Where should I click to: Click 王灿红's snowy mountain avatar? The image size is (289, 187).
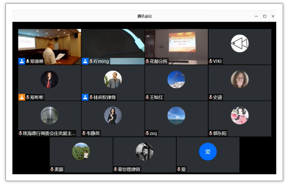pyautogui.click(x=176, y=79)
